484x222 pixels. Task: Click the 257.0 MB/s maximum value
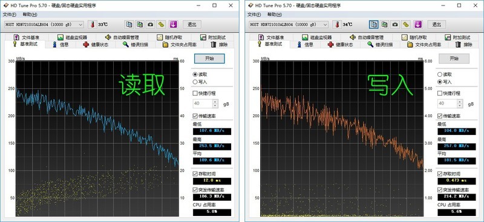coord(457,146)
